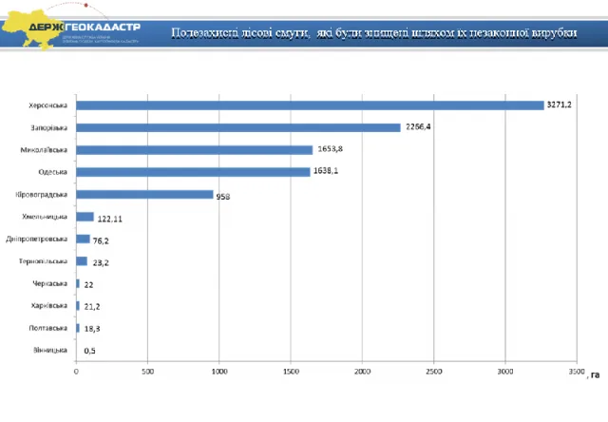
Task: Select the Миколаївська bar
Action: (x=194, y=150)
